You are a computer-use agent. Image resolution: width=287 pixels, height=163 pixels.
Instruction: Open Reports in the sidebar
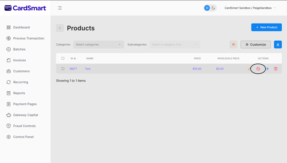(x=16, y=93)
